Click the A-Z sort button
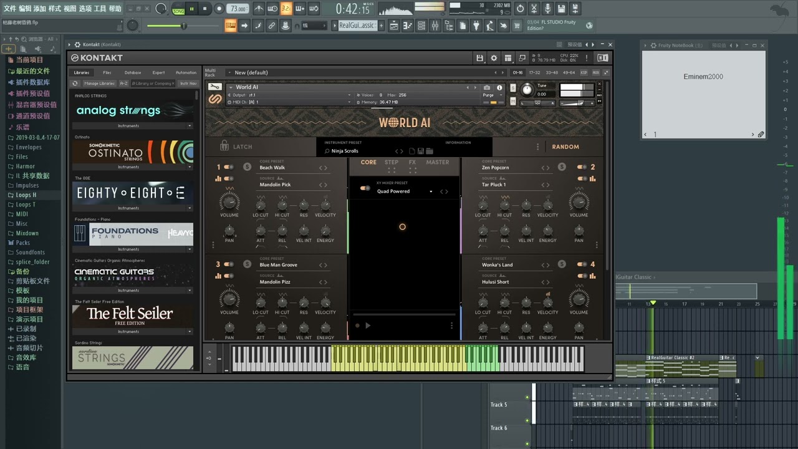The width and height of the screenshot is (798, 449). pyautogui.click(x=124, y=83)
